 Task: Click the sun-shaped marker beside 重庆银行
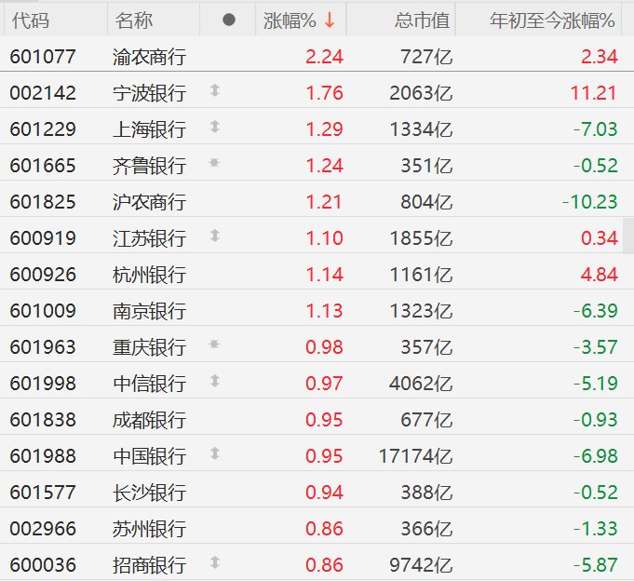pyautogui.click(x=216, y=345)
